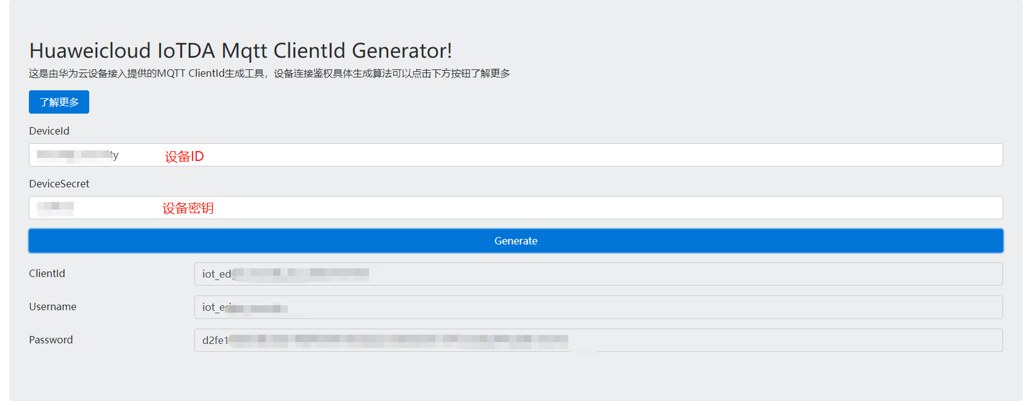
Task: Click the Huaweicloud IoTDA Mqtt ClientId Generator heading
Action: pyautogui.click(x=240, y=50)
